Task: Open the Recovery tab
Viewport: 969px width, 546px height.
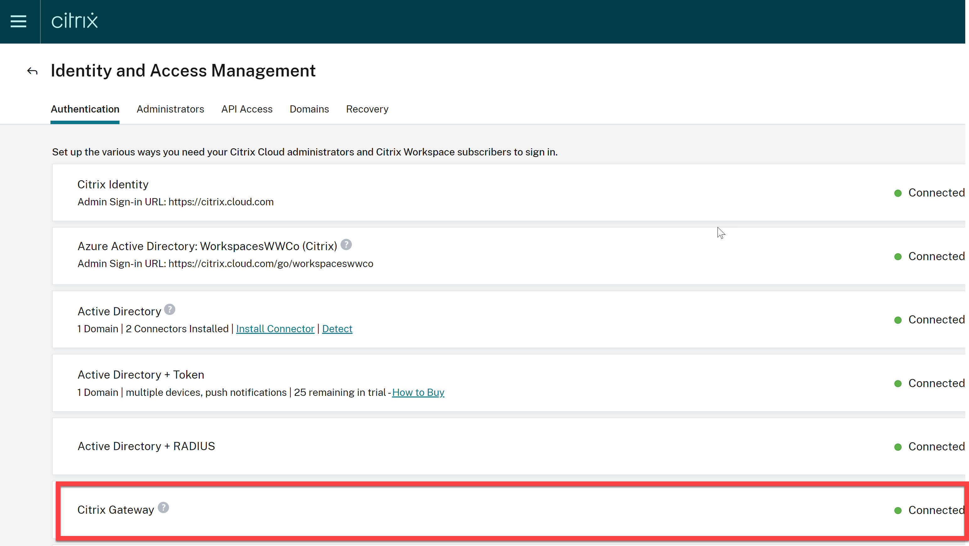Action: point(367,109)
